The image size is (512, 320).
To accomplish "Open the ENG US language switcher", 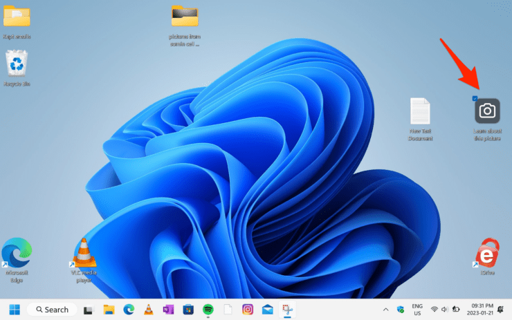I will coord(417,309).
